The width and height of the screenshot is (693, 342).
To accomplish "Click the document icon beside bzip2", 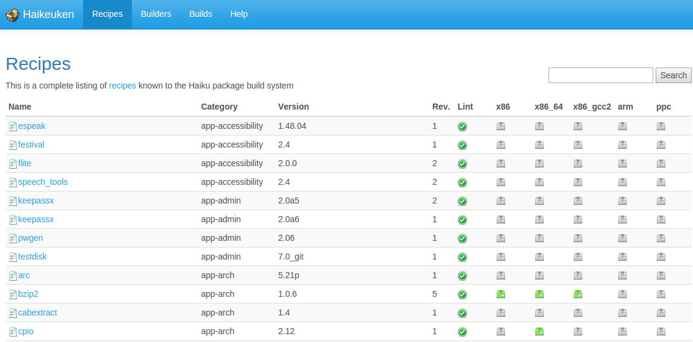I will (13, 294).
